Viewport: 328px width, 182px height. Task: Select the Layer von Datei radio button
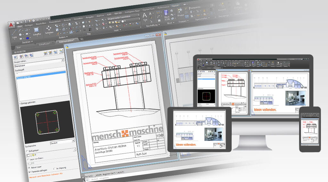point(28,160)
